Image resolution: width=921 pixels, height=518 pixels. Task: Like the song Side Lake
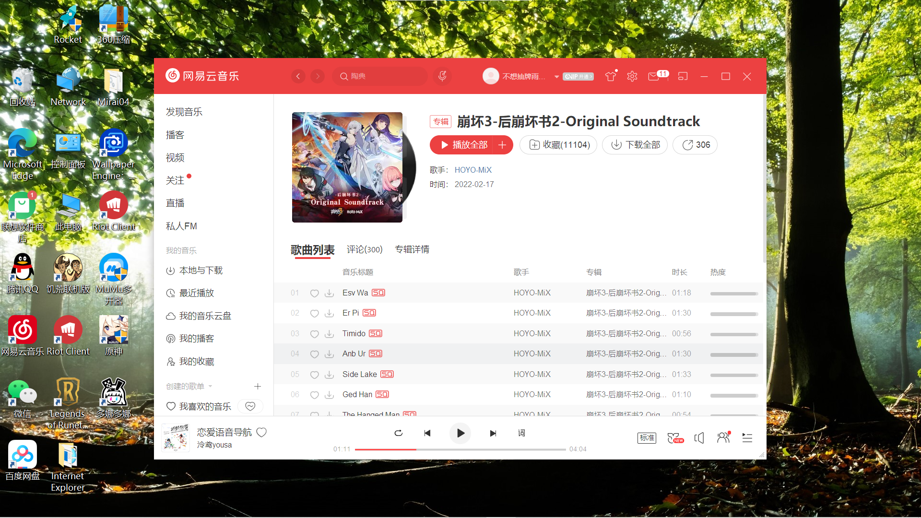point(314,375)
